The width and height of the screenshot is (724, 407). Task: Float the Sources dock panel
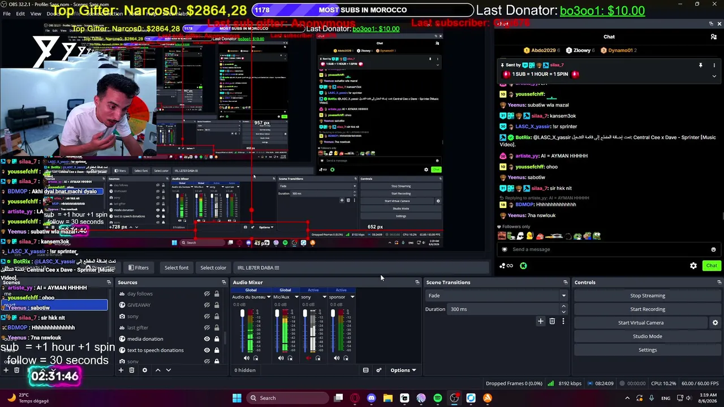(x=224, y=283)
